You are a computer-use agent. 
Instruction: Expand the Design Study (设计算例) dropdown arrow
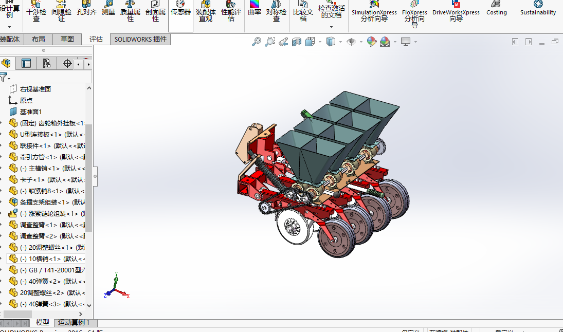[x=9, y=27]
